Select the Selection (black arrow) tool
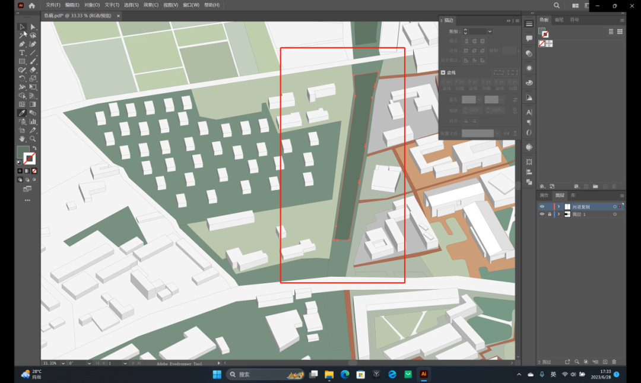 tap(22, 27)
